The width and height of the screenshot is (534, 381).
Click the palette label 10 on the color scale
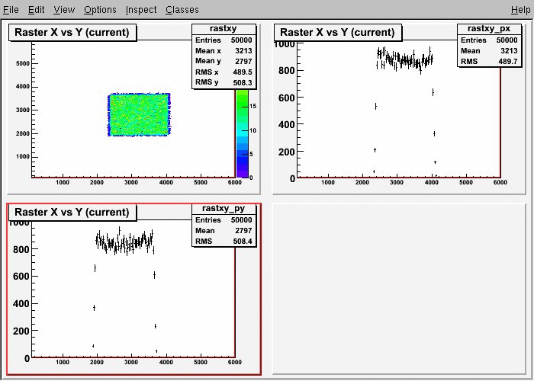(x=253, y=130)
